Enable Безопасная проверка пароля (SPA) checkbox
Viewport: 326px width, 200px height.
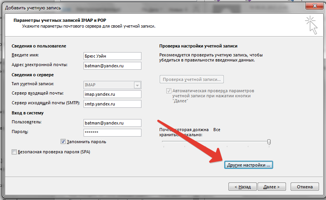(15, 152)
